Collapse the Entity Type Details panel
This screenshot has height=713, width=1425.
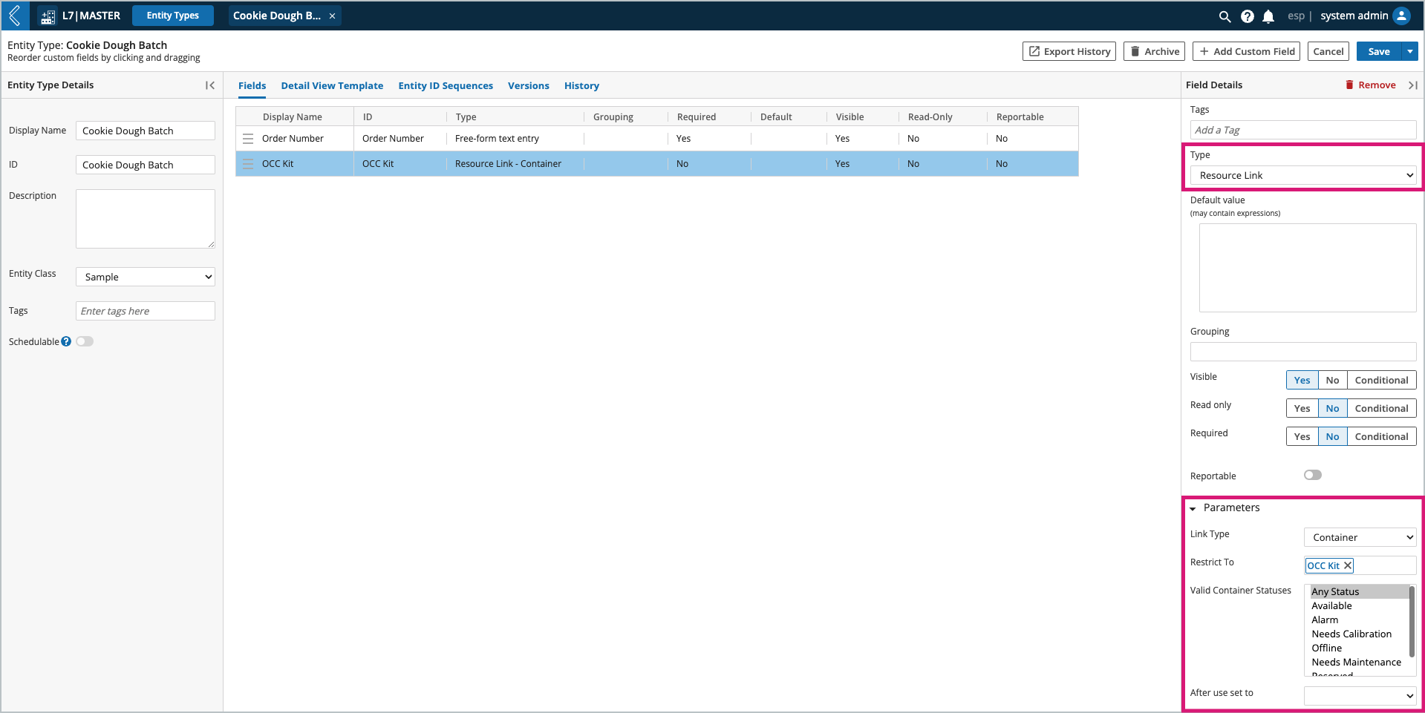tap(210, 85)
